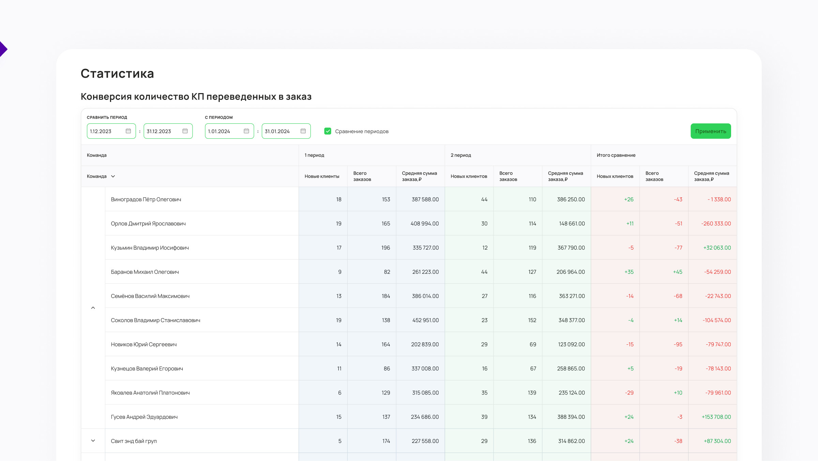The width and height of the screenshot is (818, 461).
Task: Select the 1 период column group header
Action: [314, 155]
